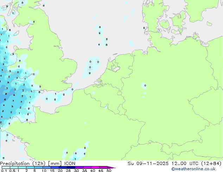
Task: Click the legend label '10'
Action: pos(44,171)
